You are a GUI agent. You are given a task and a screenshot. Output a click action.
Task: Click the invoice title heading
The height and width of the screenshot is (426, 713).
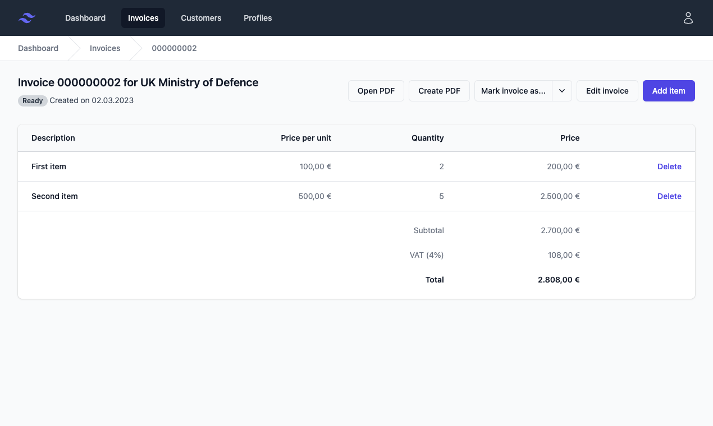point(138,82)
